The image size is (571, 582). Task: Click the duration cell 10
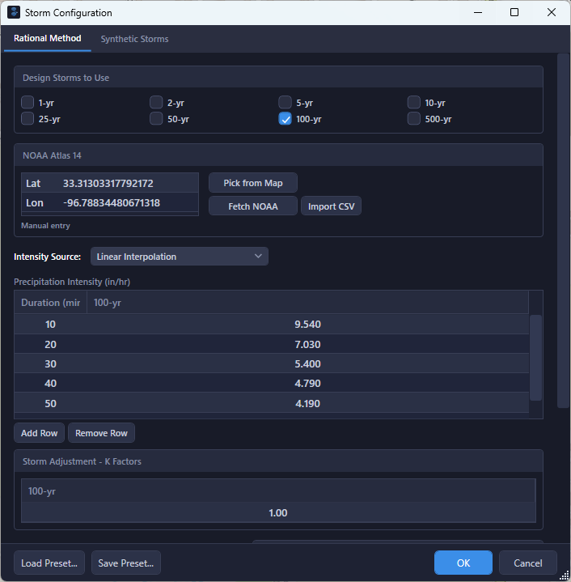pyautogui.click(x=50, y=325)
